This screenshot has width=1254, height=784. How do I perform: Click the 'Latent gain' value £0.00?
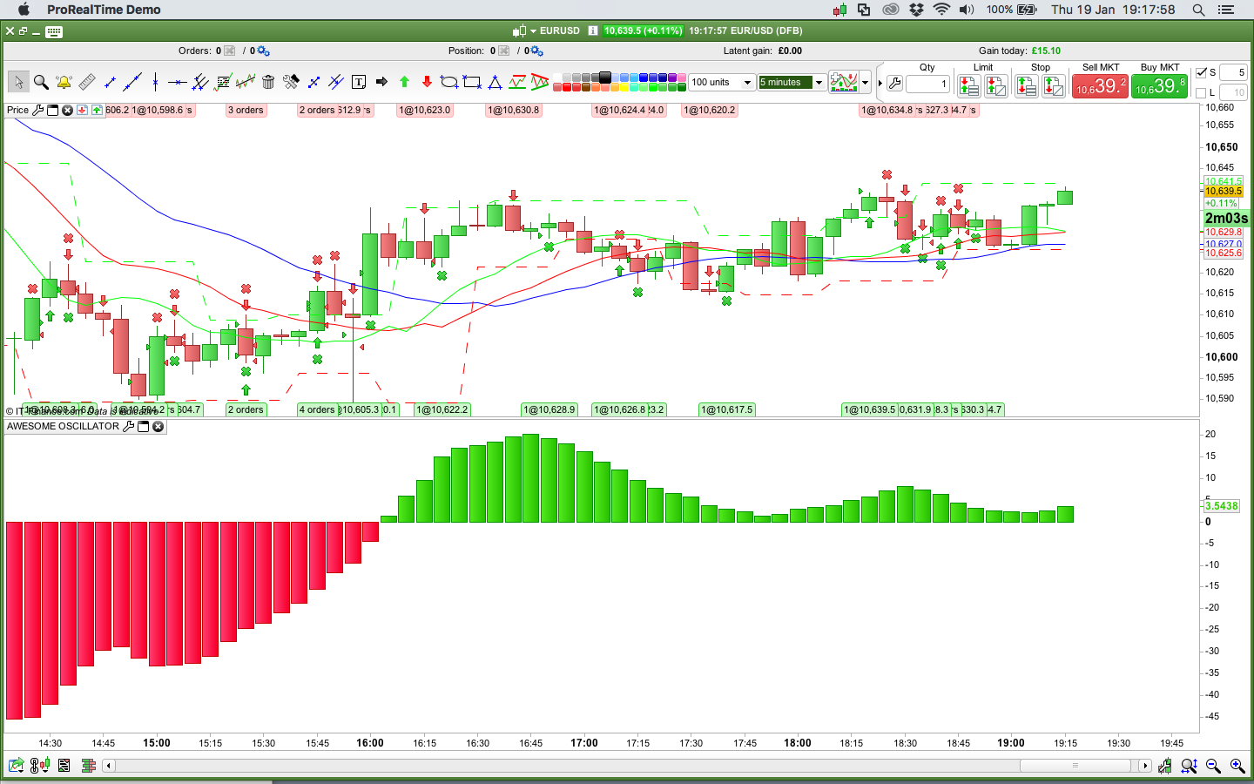click(x=790, y=51)
